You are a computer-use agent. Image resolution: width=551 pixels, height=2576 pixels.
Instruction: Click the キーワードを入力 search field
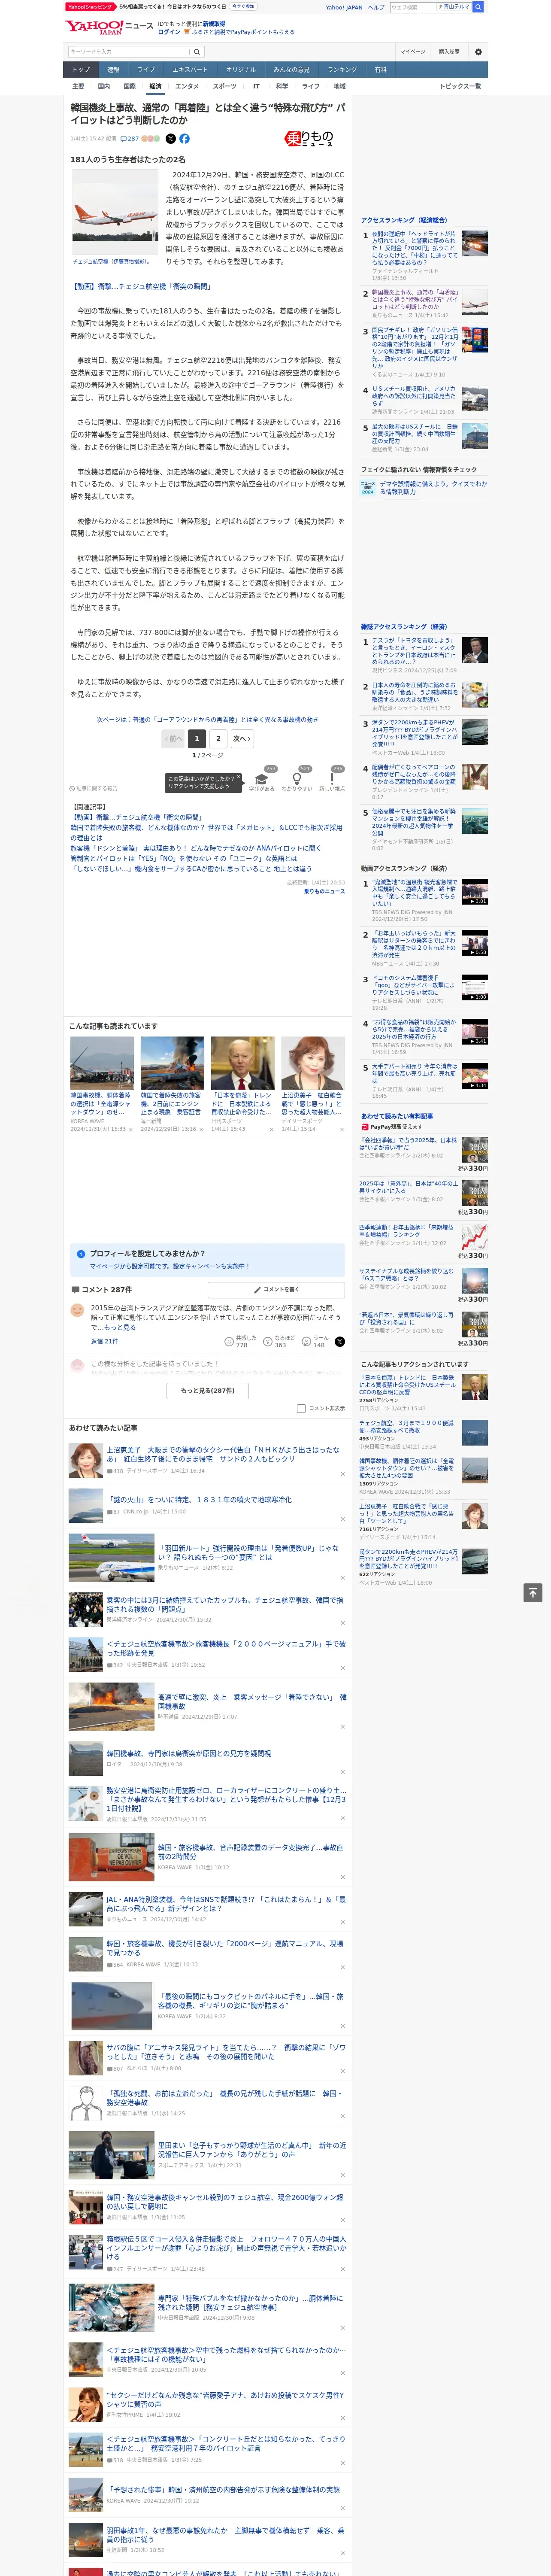coord(129,51)
